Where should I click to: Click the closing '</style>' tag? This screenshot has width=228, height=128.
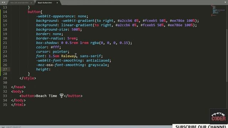coord(28,78)
